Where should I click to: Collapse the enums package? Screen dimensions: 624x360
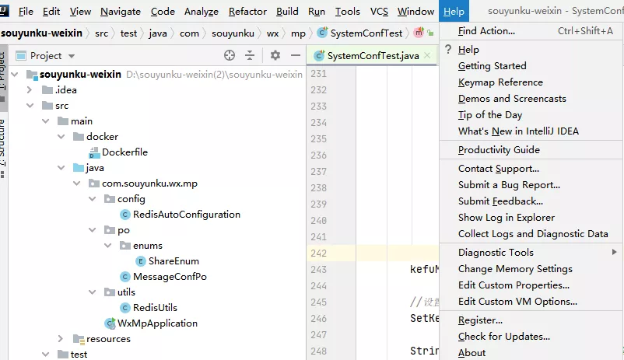tap(108, 246)
